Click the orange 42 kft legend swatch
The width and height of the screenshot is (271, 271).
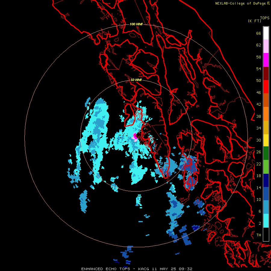(266, 114)
